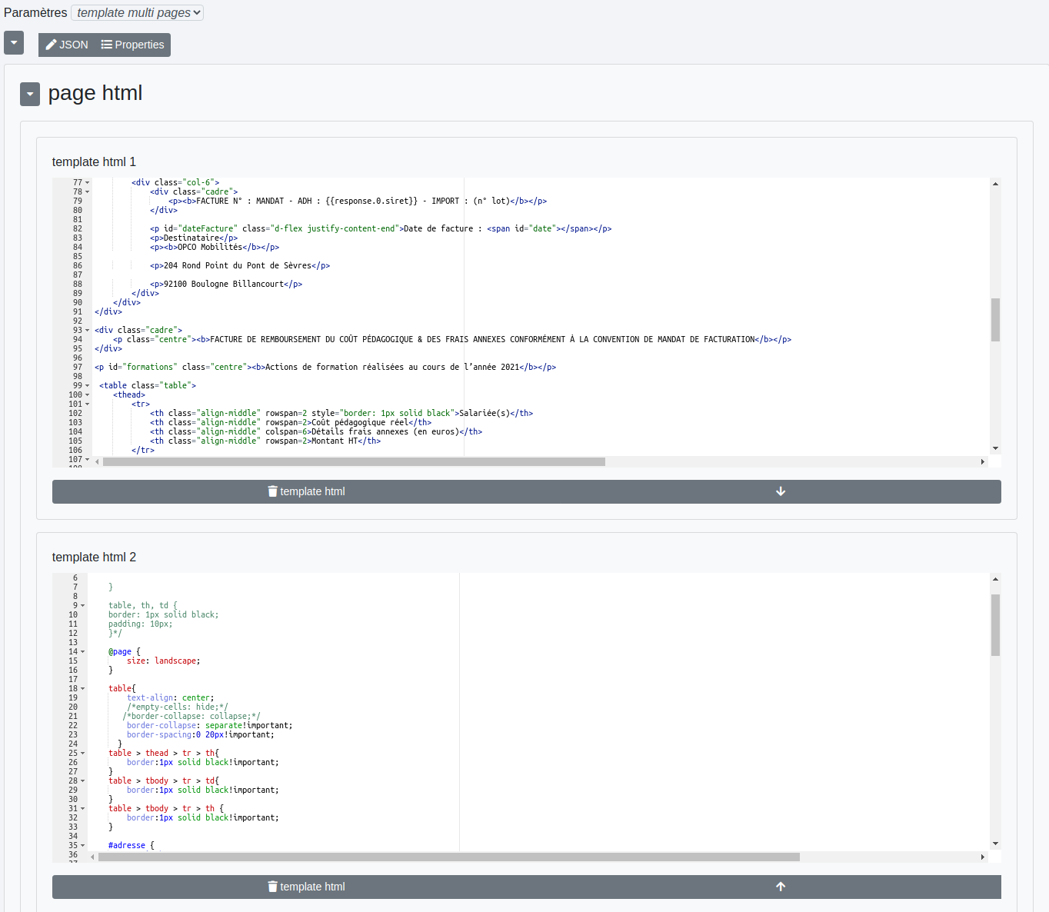Viewport: 1049px width, 912px height.
Task: Fold the table block at line 99
Action: click(87, 386)
